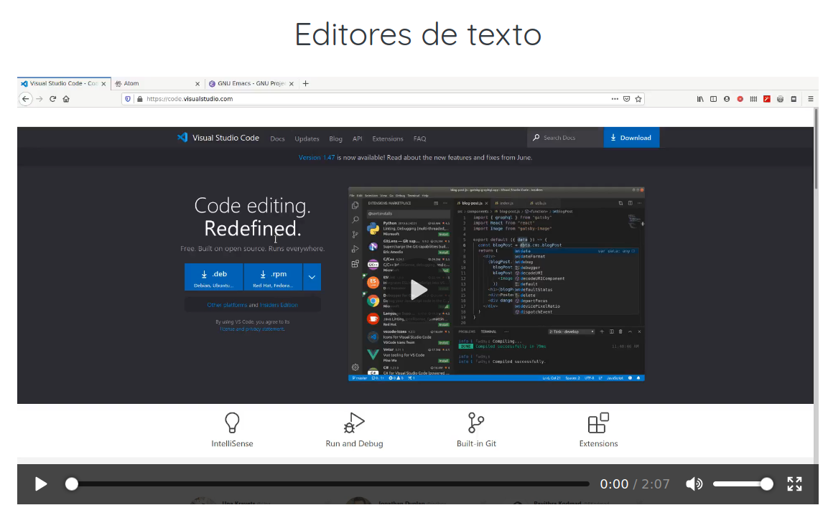This screenshot has height=528, width=828.
Task: Click the Run and Debug icon
Action: (x=354, y=423)
